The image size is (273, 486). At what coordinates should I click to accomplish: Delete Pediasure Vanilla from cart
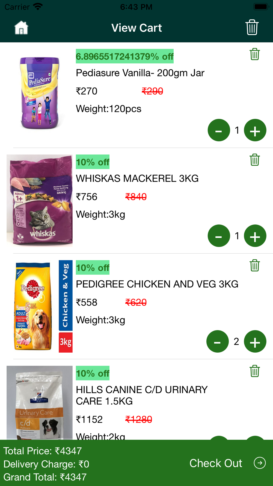(x=254, y=54)
